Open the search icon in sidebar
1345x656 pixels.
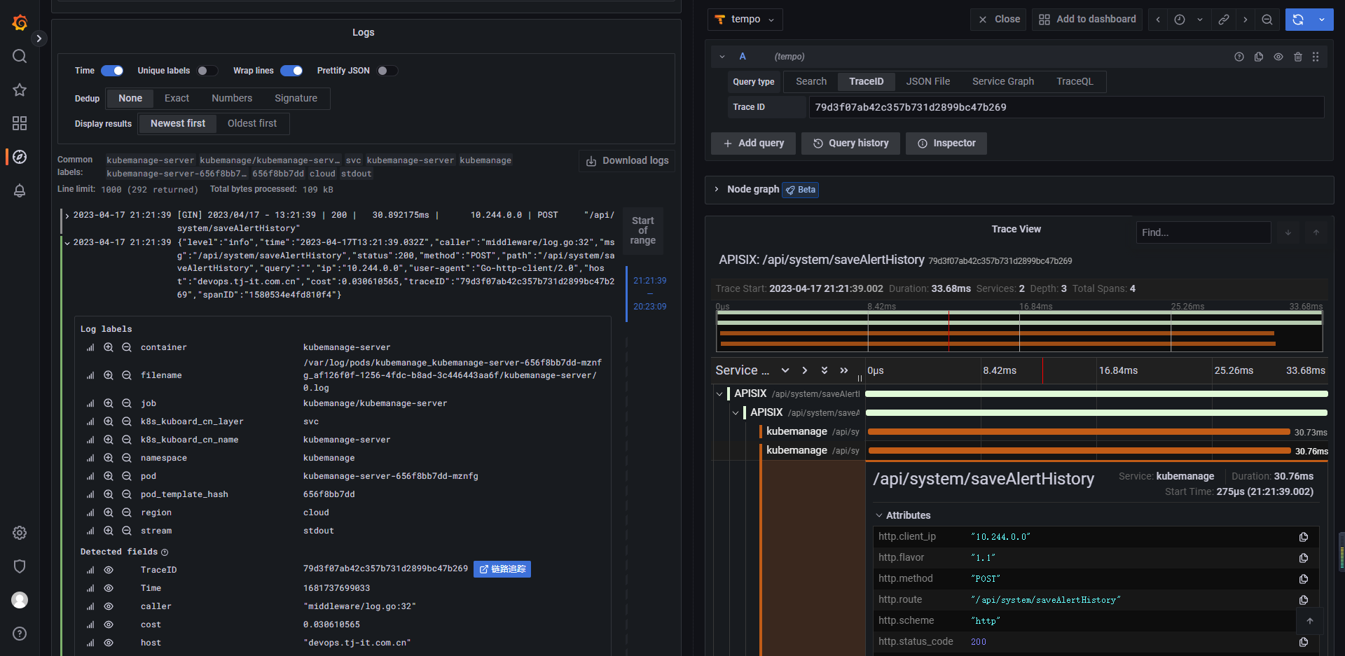click(x=20, y=56)
